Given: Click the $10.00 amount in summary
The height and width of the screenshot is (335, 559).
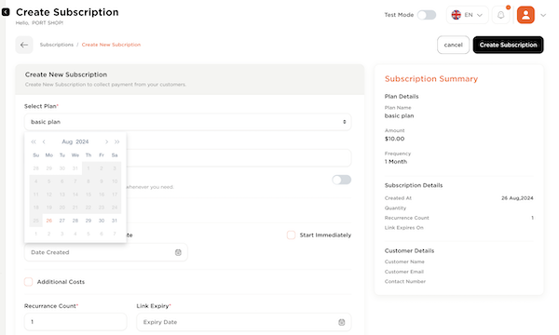Looking at the screenshot, I should click(x=395, y=139).
